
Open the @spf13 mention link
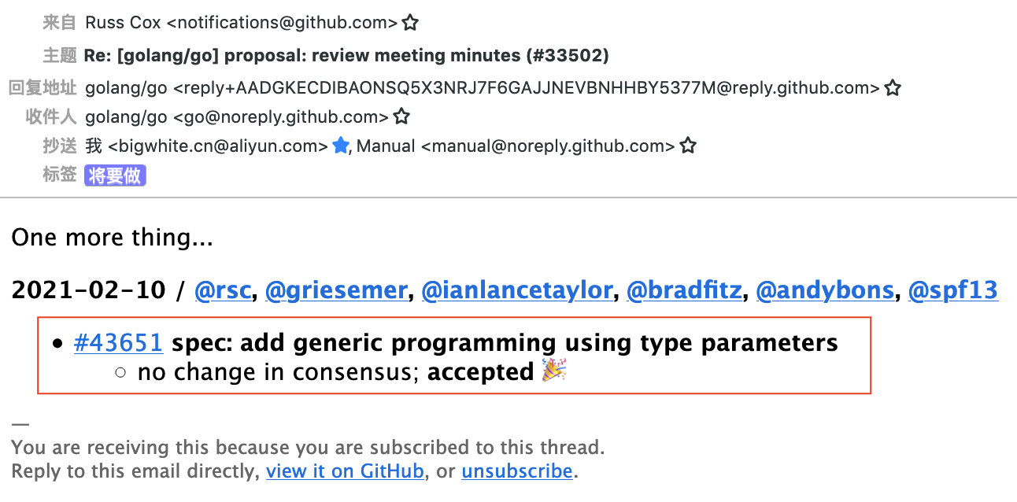click(953, 290)
